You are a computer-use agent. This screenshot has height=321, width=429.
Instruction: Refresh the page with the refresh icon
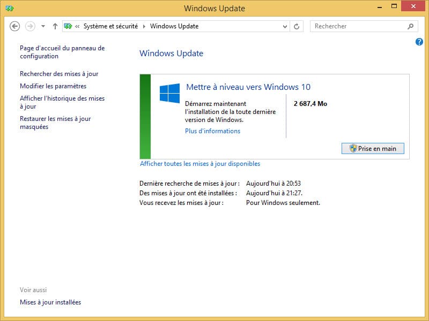coord(297,26)
